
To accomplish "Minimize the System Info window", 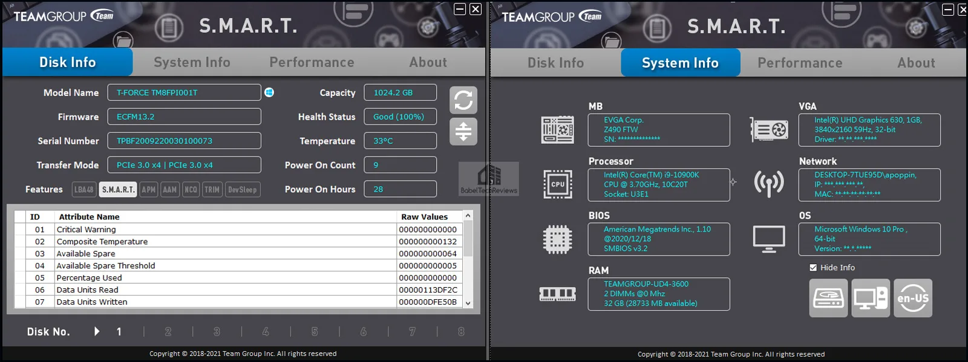I will coord(948,10).
